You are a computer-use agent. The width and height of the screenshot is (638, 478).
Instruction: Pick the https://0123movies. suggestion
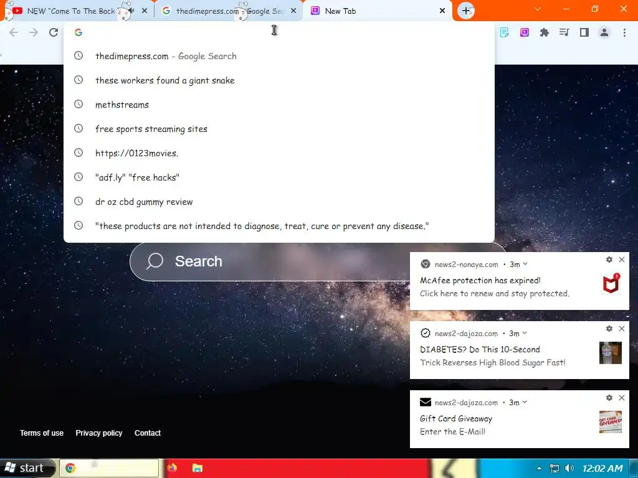pyautogui.click(x=279, y=153)
